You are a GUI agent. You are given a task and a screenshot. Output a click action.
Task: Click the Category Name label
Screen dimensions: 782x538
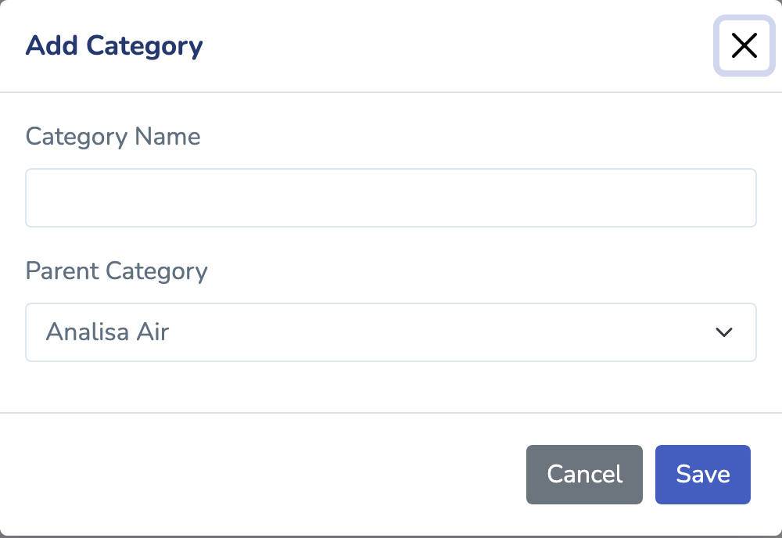tap(113, 137)
